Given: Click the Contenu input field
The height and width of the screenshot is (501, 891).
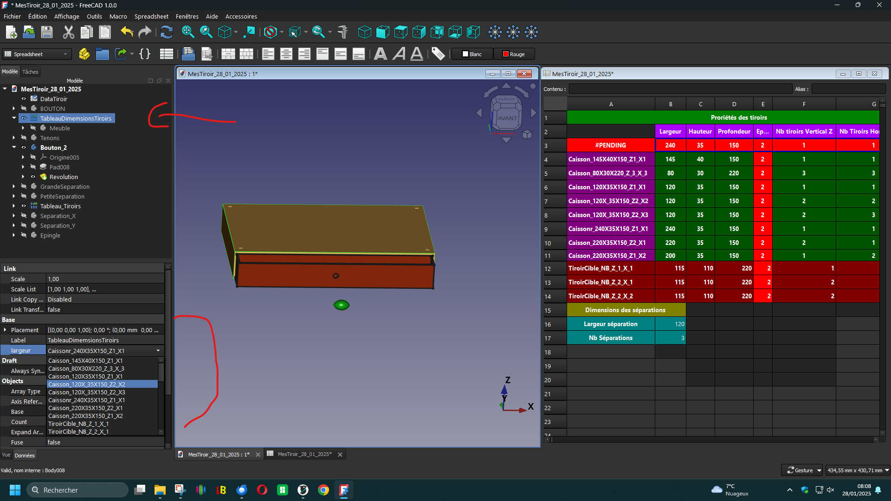Looking at the screenshot, I should (680, 89).
